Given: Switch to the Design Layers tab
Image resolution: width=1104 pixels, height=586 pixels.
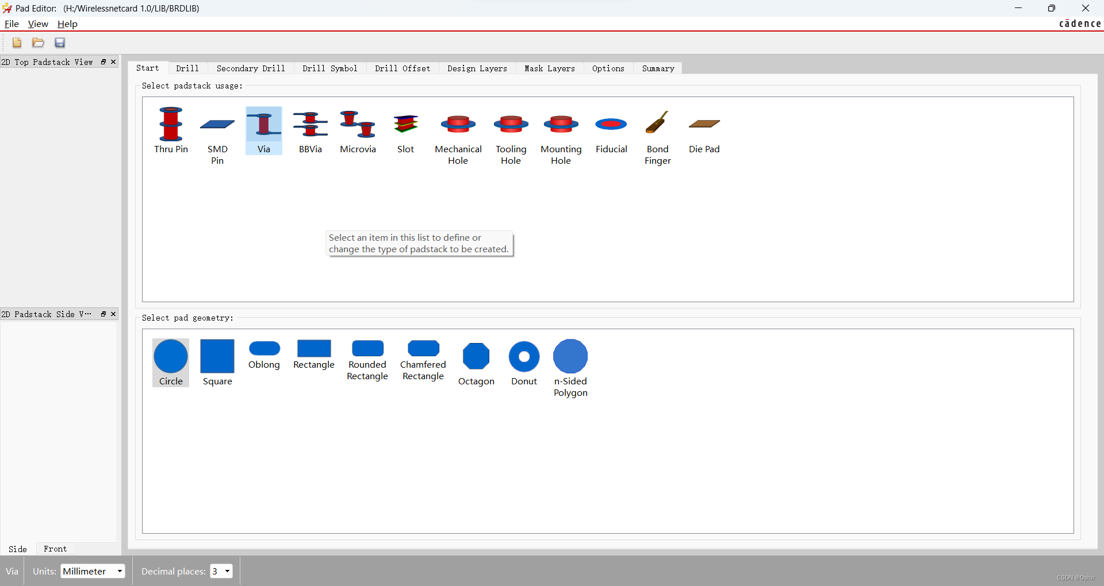Looking at the screenshot, I should tap(477, 68).
